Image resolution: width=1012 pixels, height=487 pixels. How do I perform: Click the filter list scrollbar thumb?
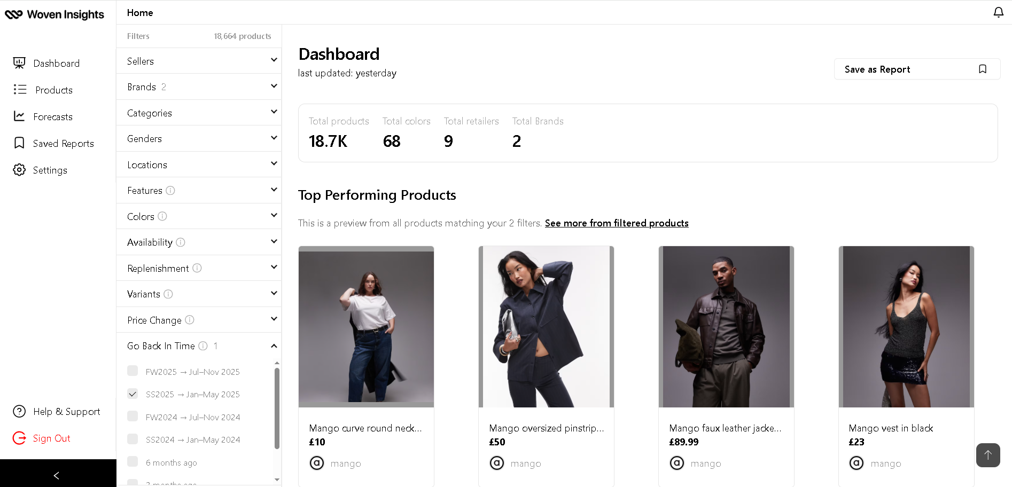(277, 409)
